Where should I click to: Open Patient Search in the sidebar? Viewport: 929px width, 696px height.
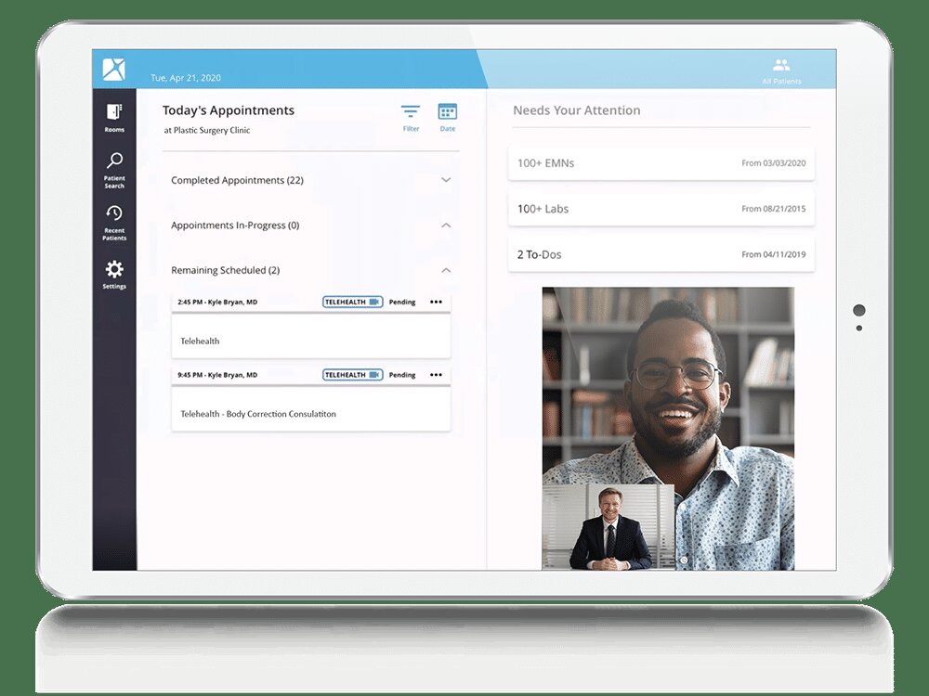114,169
